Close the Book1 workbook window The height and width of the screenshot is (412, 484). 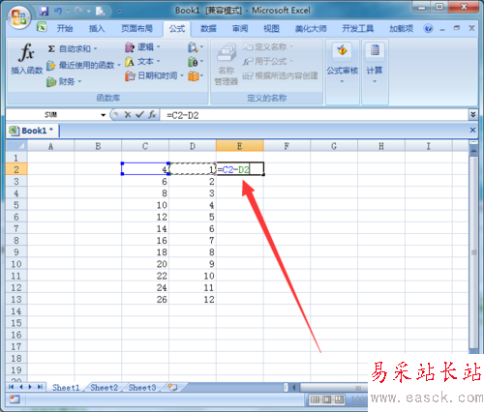(472, 130)
